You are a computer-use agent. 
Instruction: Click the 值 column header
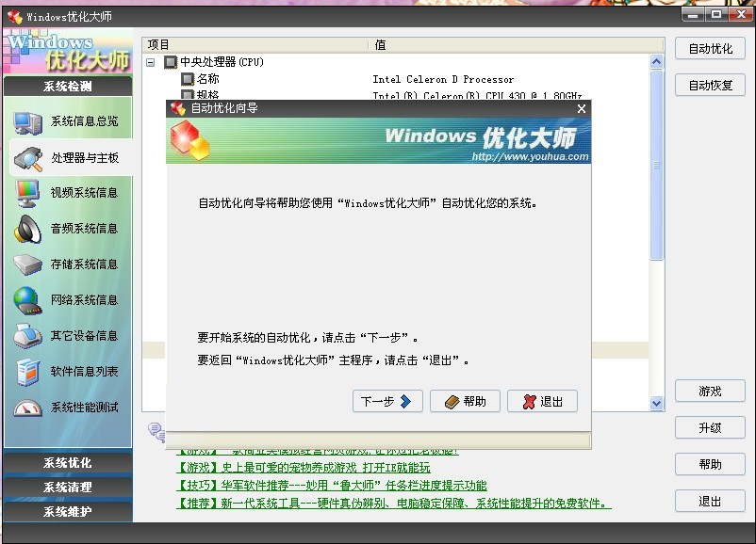click(516, 45)
